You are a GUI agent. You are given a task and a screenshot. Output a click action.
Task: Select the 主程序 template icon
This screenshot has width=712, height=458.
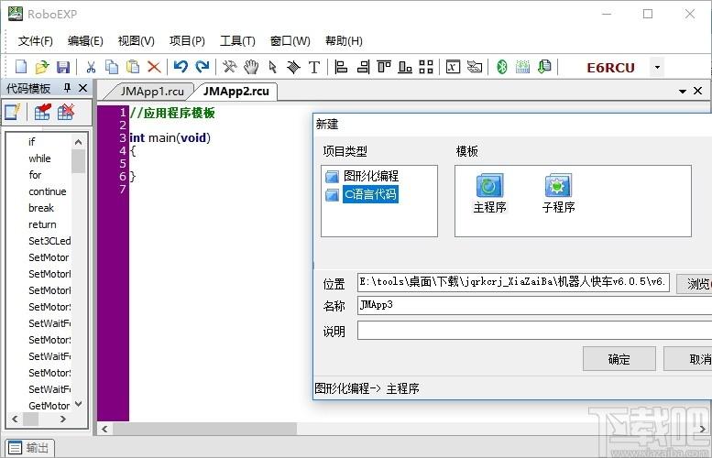pos(489,193)
